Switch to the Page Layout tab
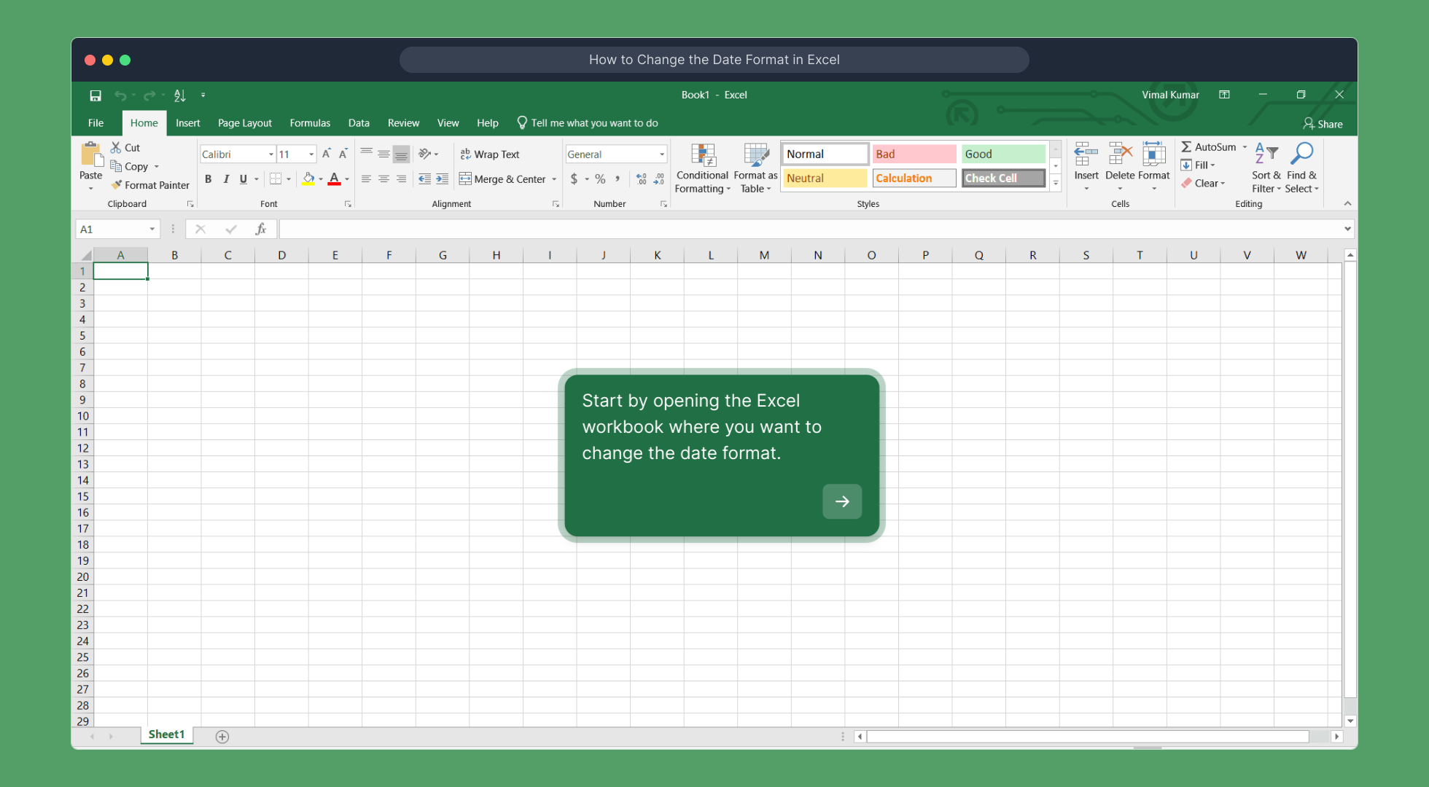Screen dimensions: 1429x787 [244, 123]
